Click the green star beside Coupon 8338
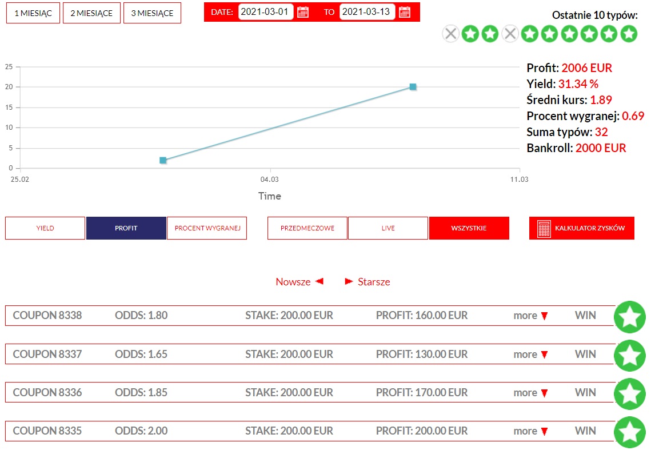The height and width of the screenshot is (450, 651). click(x=629, y=317)
